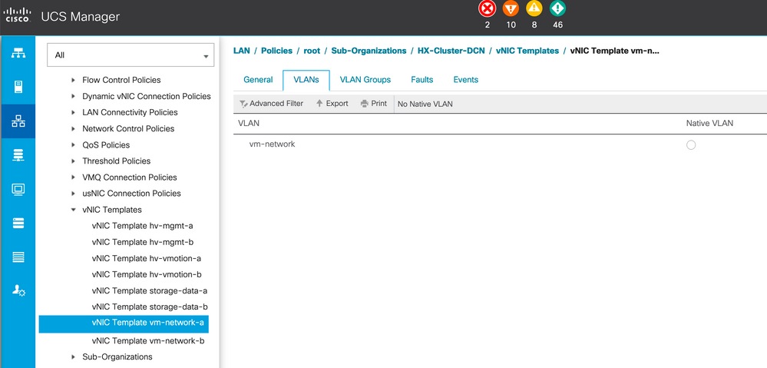The height and width of the screenshot is (368, 767).
Task: Expand Dynamic vNIC Connection Policies
Action: [x=73, y=96]
